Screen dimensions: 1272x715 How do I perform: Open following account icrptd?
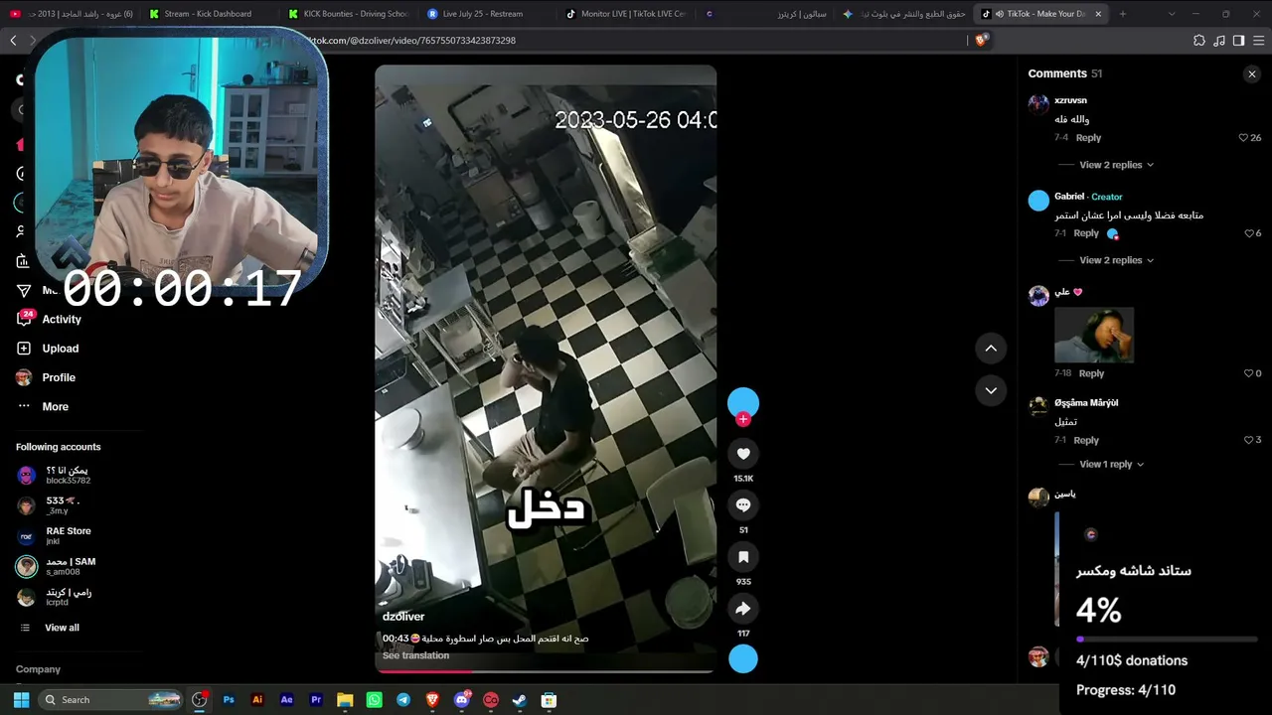pyautogui.click(x=69, y=597)
